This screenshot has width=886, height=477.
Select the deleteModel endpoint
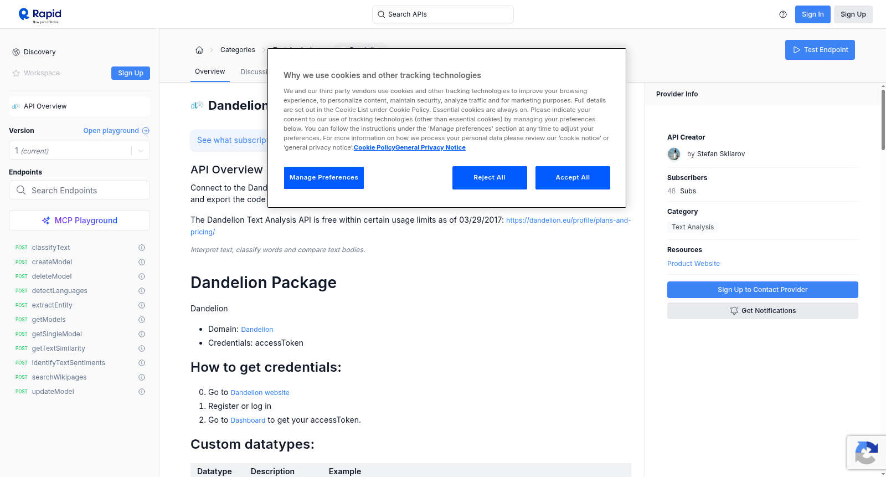click(51, 276)
